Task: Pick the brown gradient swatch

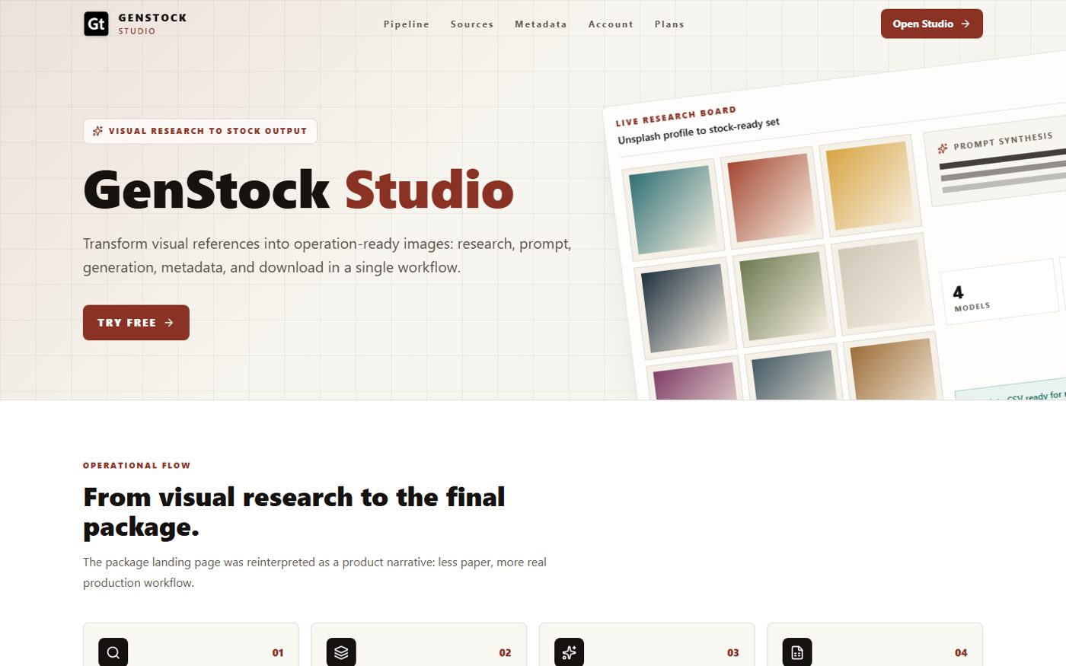Action: (894, 369)
